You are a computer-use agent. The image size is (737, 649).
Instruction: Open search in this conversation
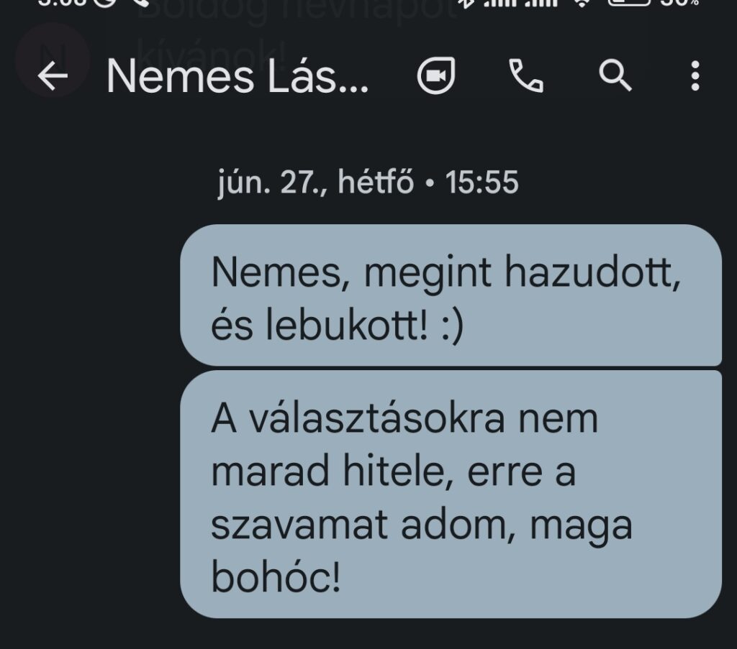tap(615, 75)
